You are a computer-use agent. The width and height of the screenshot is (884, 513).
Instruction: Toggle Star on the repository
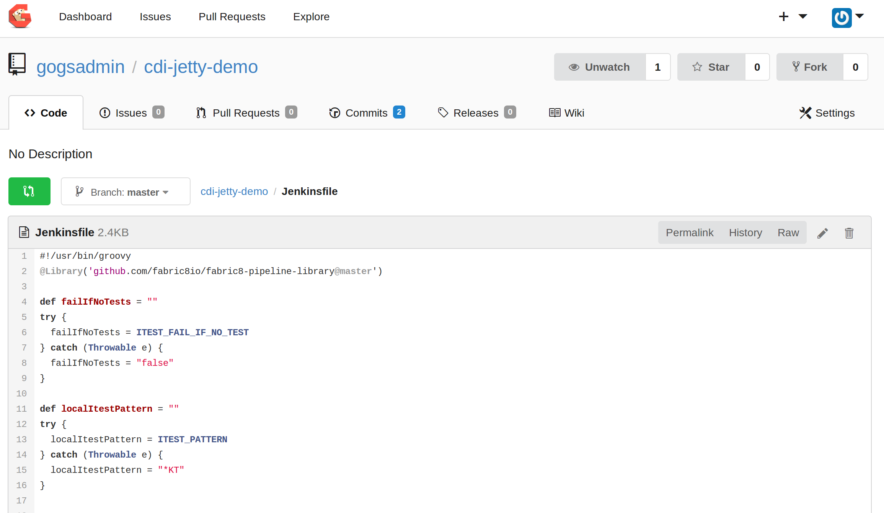(x=711, y=67)
